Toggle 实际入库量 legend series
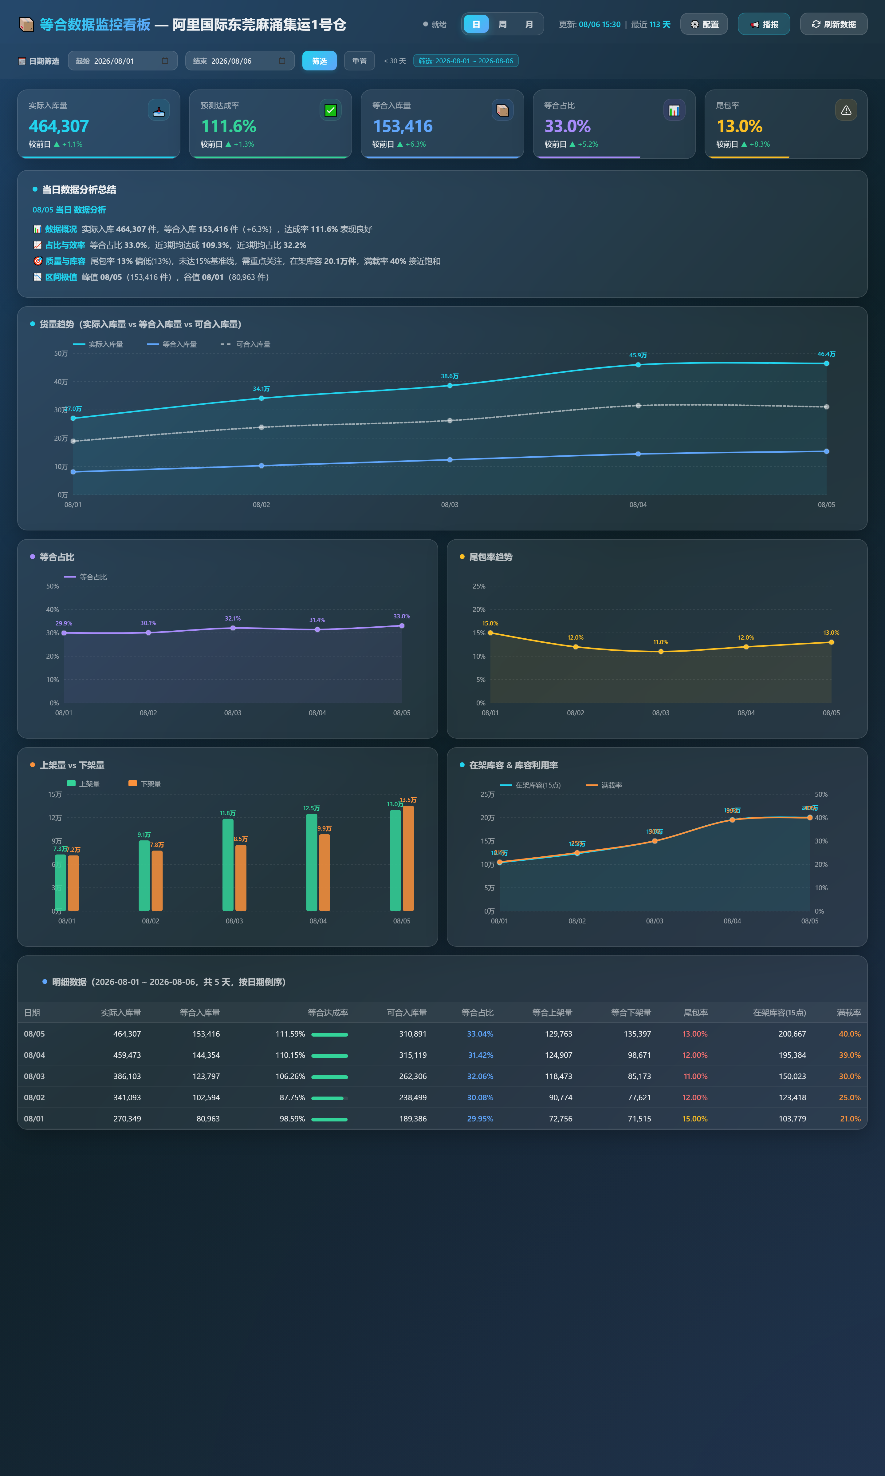 click(x=98, y=344)
